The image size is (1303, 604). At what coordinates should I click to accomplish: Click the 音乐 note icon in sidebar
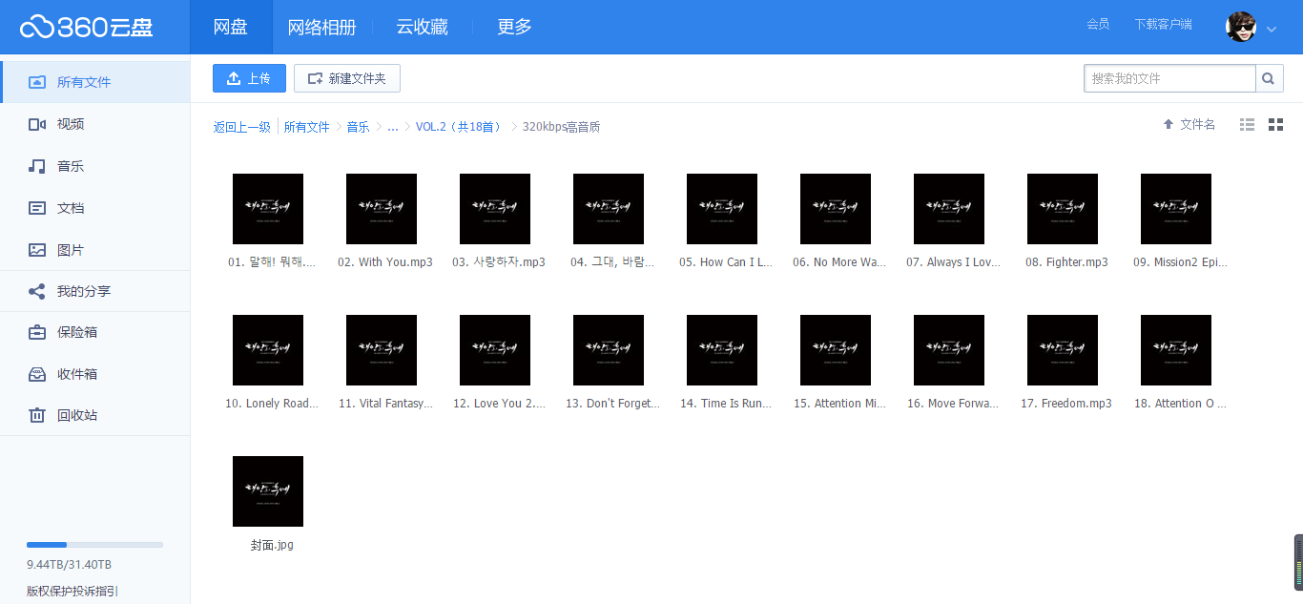[37, 166]
